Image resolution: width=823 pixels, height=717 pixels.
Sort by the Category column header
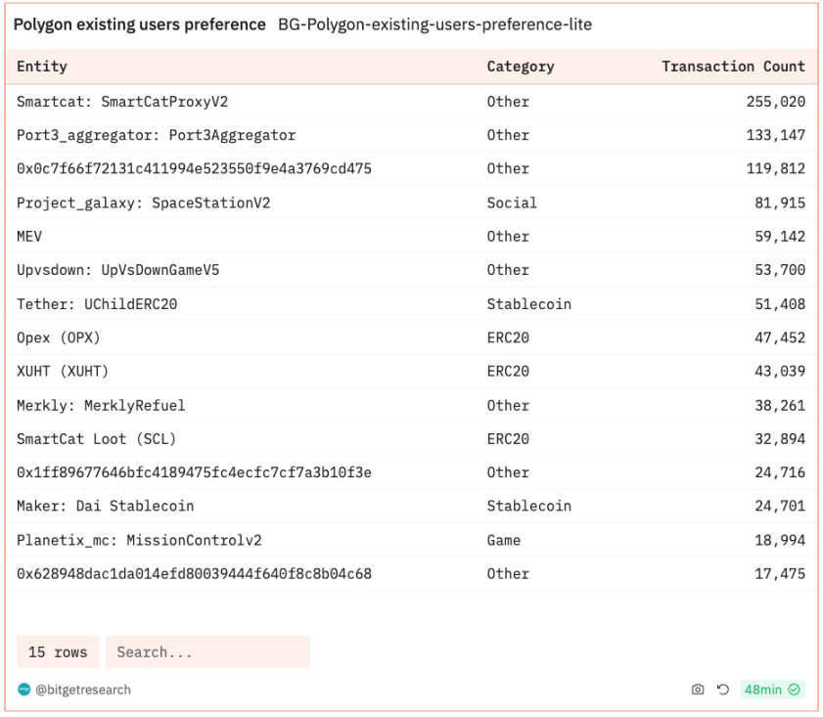(x=521, y=67)
